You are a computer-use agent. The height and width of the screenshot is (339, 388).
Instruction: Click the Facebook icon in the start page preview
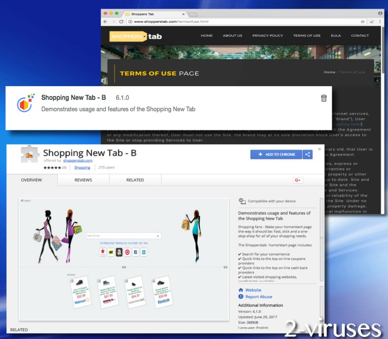[x=136, y=252]
